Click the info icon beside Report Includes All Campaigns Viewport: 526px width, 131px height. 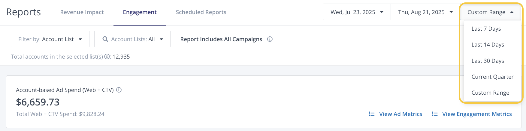(x=270, y=39)
